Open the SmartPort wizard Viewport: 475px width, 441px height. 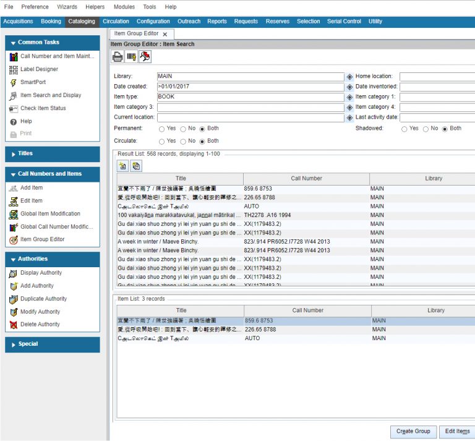point(33,82)
